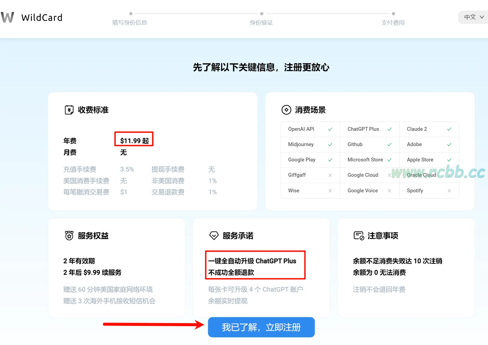
Task: Click the X mark next to Giffgaff
Action: (330, 175)
